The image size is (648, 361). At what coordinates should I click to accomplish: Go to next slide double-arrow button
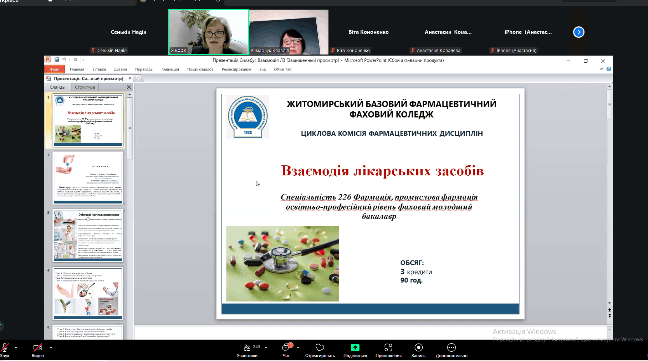[609, 315]
